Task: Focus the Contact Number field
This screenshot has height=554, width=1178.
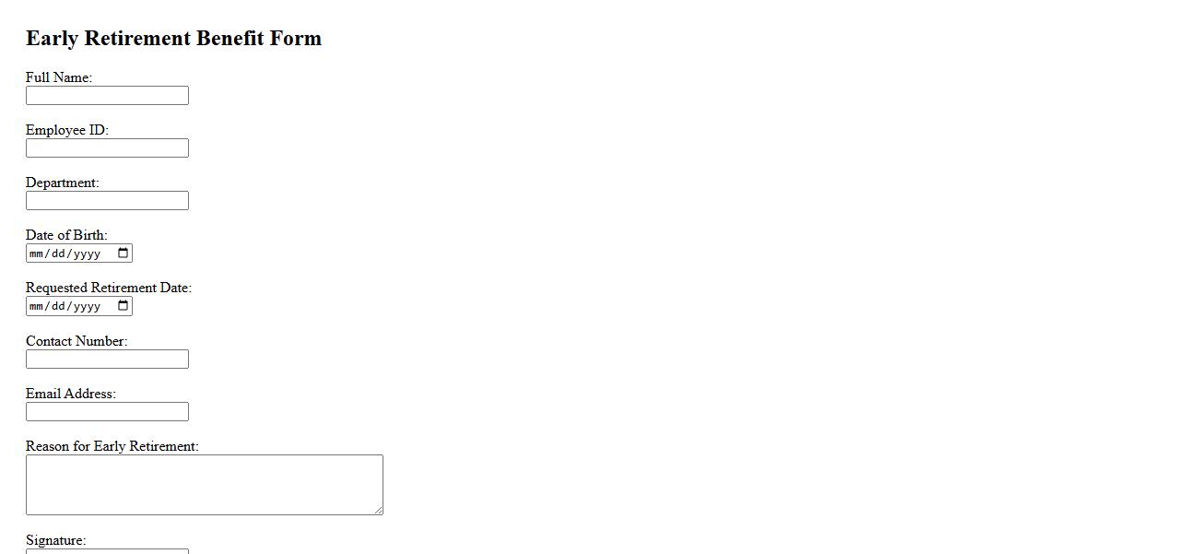Action: (107, 360)
